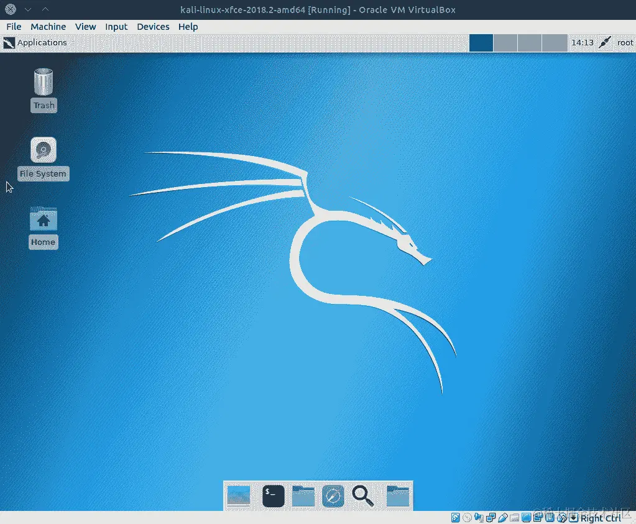Switch to the fourth workspace
Viewport: 636px width, 524px height.
click(555, 43)
